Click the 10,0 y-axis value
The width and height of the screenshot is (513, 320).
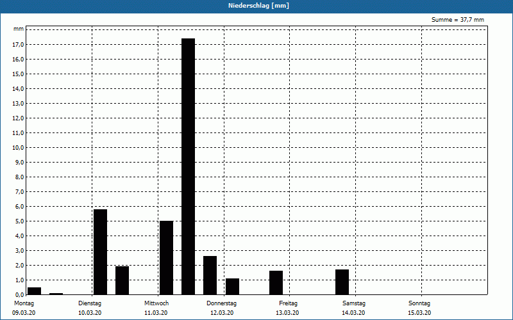pos(18,148)
